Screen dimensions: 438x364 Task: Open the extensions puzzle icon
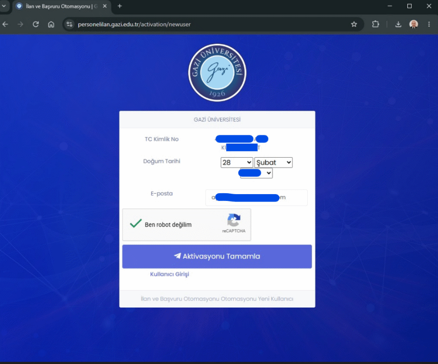pyautogui.click(x=375, y=24)
